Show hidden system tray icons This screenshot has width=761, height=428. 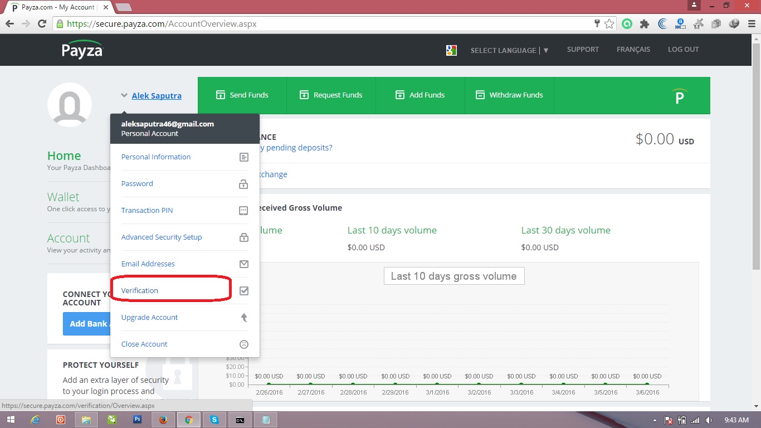pyautogui.click(x=655, y=420)
